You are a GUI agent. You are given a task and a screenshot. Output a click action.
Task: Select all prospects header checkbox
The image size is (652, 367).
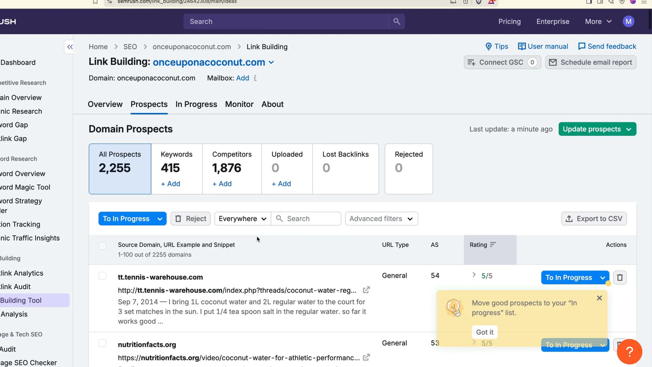[x=102, y=245]
